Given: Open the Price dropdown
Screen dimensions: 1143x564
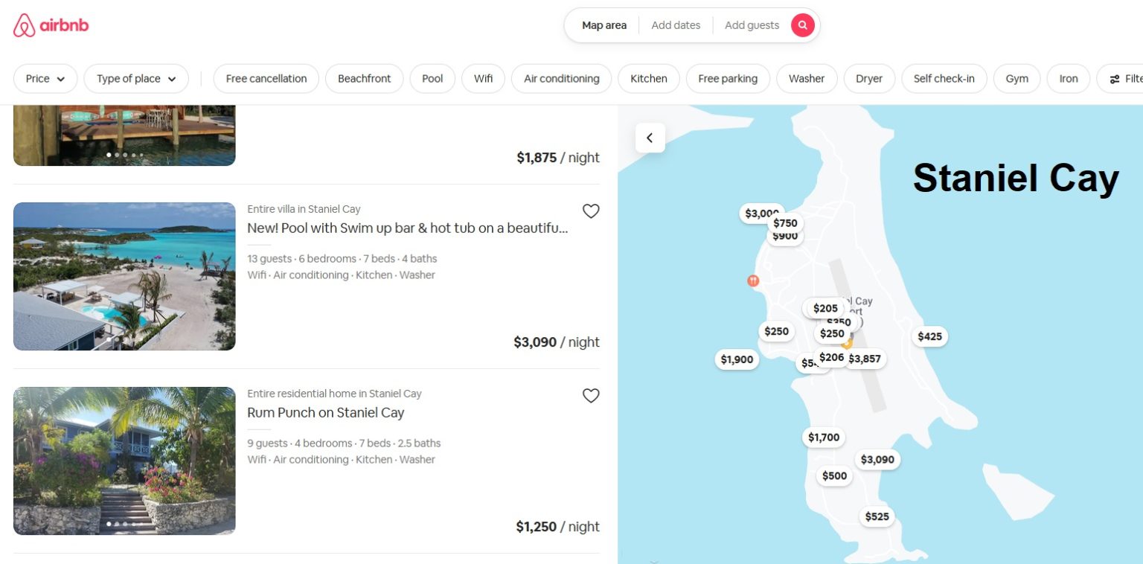Looking at the screenshot, I should pos(45,79).
